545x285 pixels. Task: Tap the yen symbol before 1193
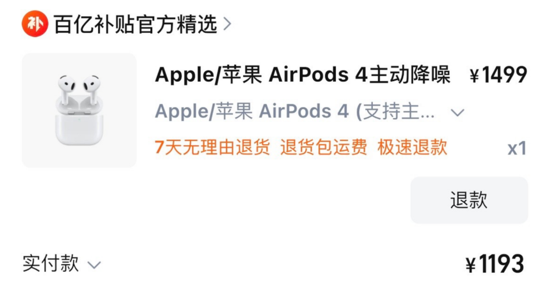click(x=471, y=266)
